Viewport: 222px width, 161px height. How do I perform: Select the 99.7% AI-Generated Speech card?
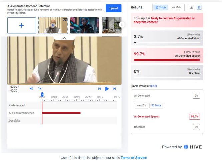point(167,55)
